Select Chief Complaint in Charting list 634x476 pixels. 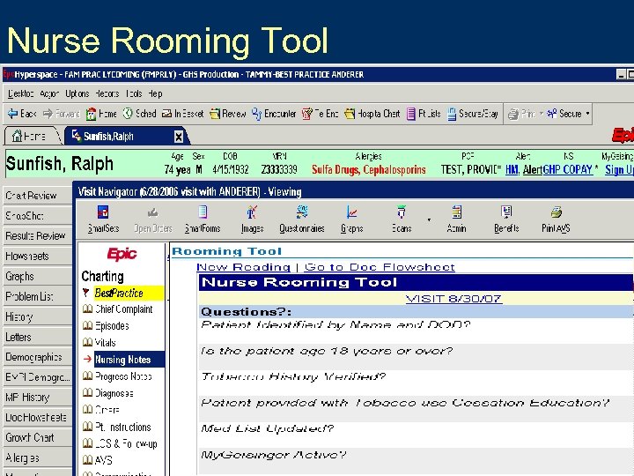123,309
